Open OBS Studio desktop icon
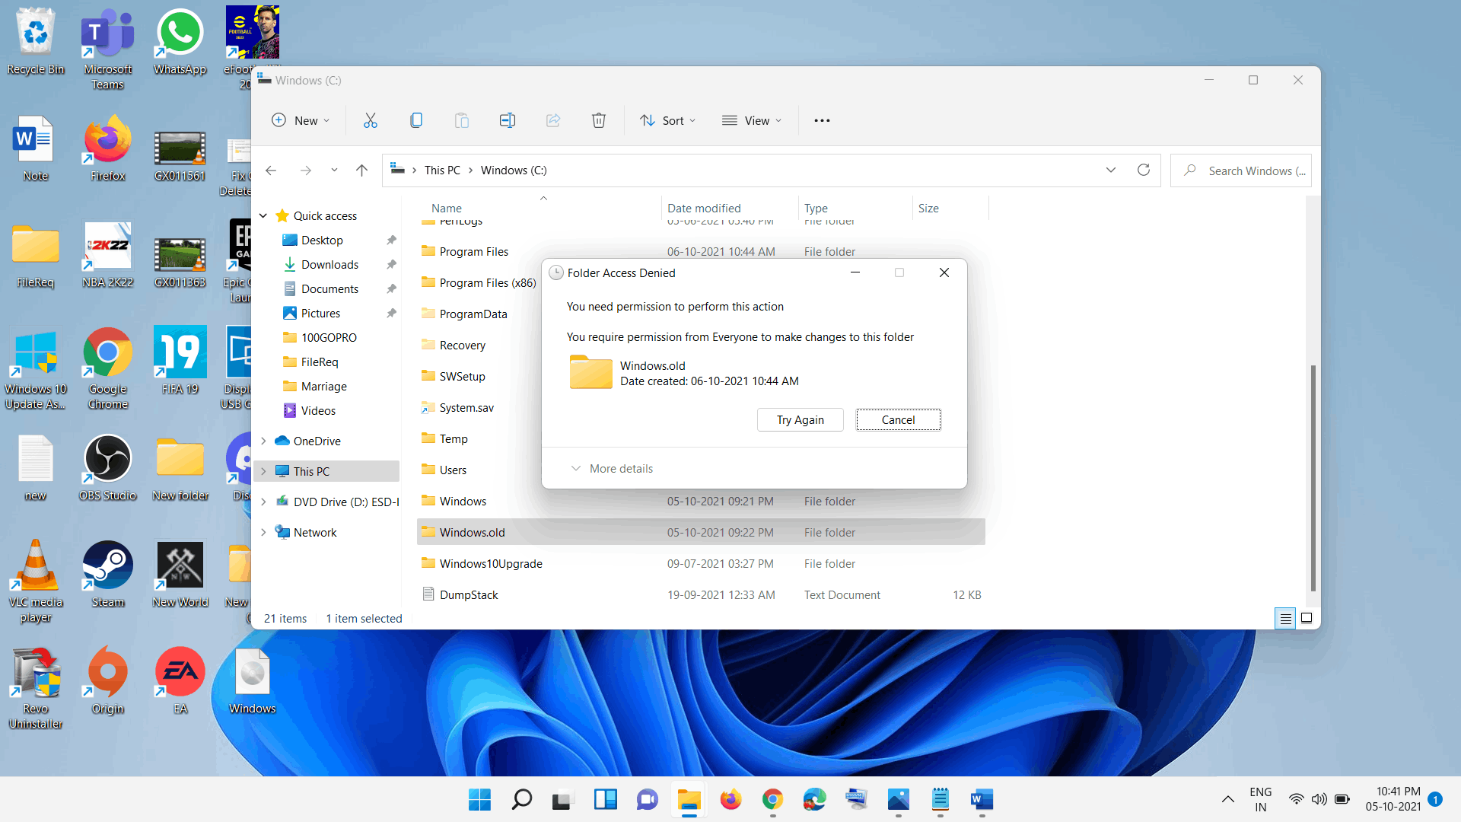This screenshot has width=1461, height=822. [x=107, y=468]
